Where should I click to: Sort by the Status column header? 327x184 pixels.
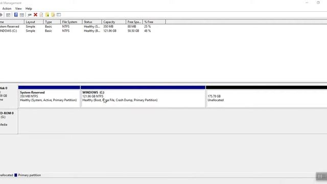coord(92,22)
